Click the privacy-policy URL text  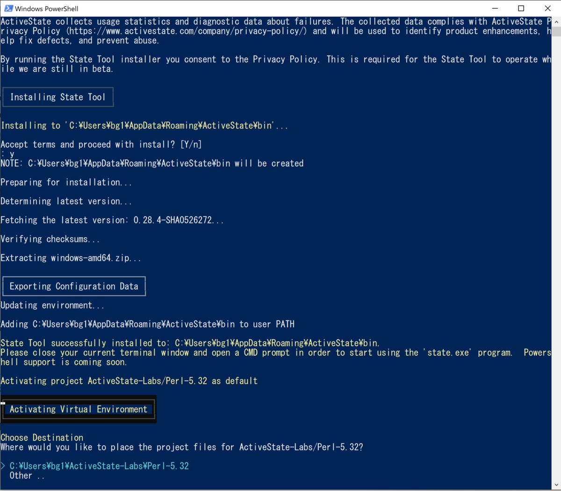(x=187, y=31)
